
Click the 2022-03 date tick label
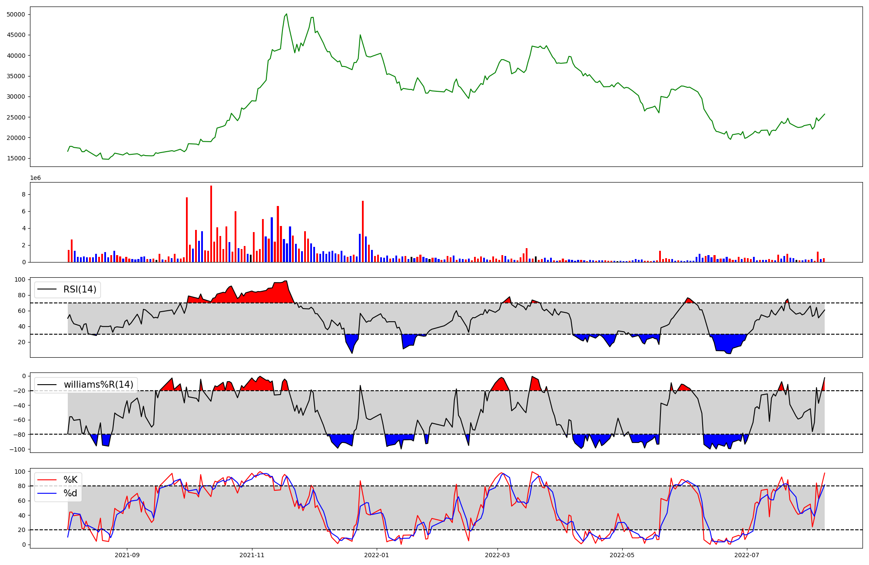tap(497, 555)
